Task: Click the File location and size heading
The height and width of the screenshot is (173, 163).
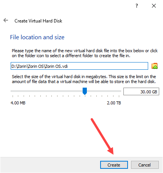Action: [37, 37]
